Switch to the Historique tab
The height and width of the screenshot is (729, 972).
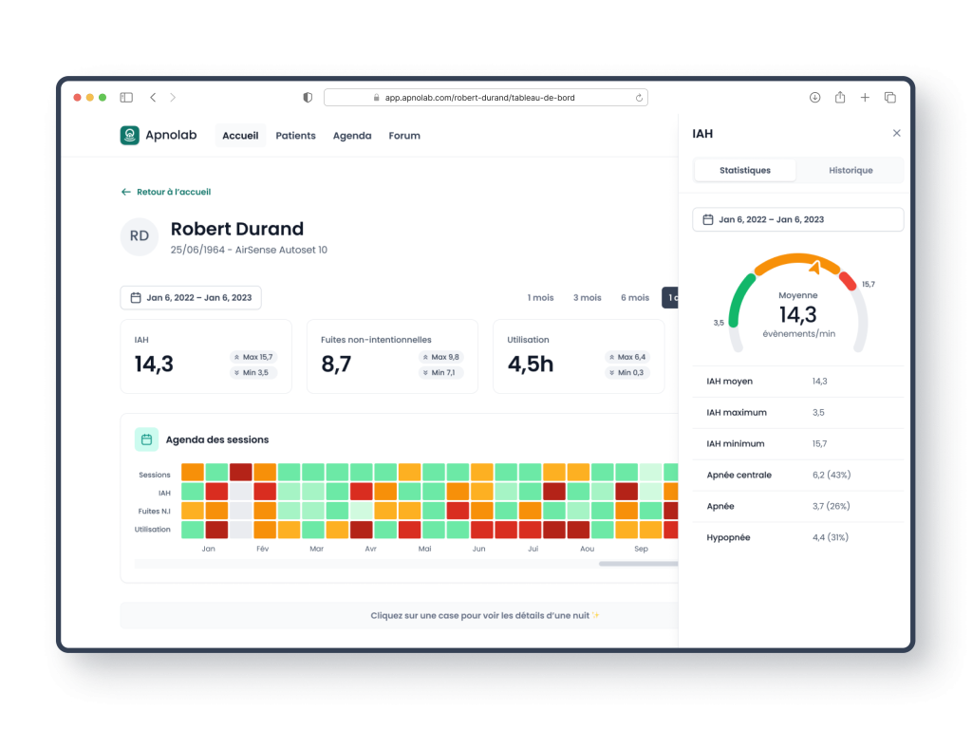tap(850, 171)
